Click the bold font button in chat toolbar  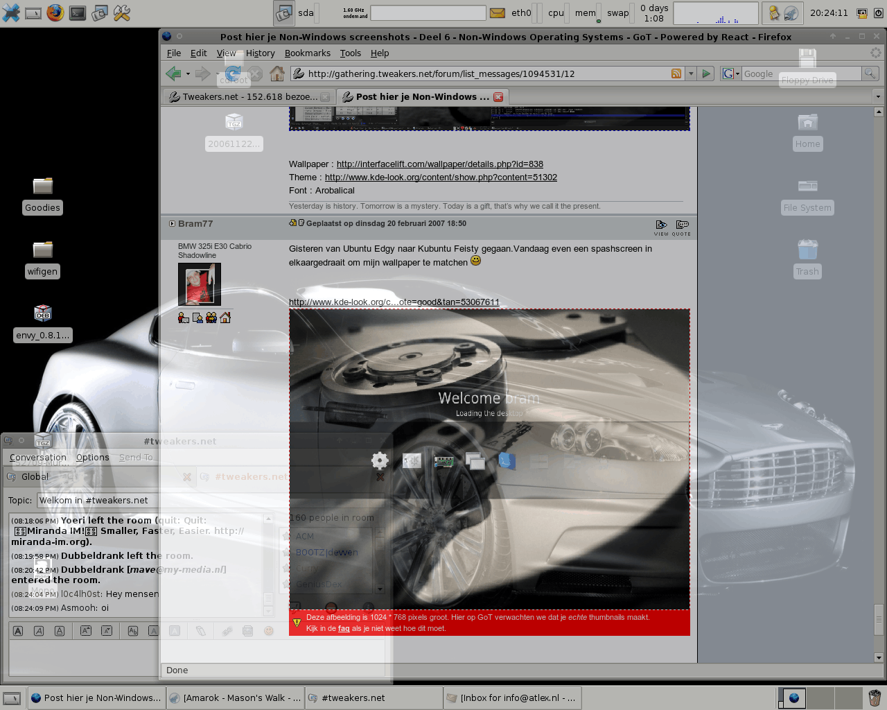coord(18,630)
